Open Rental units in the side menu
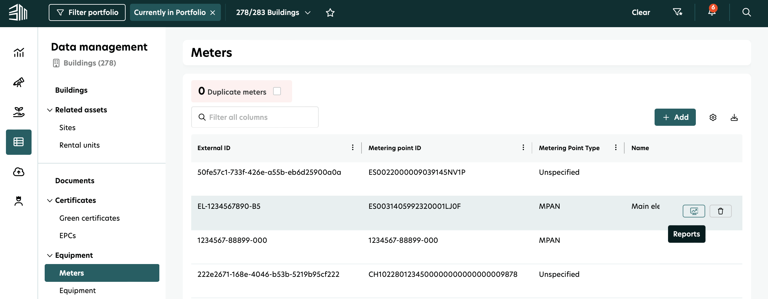This screenshot has height=299, width=768. point(79,145)
